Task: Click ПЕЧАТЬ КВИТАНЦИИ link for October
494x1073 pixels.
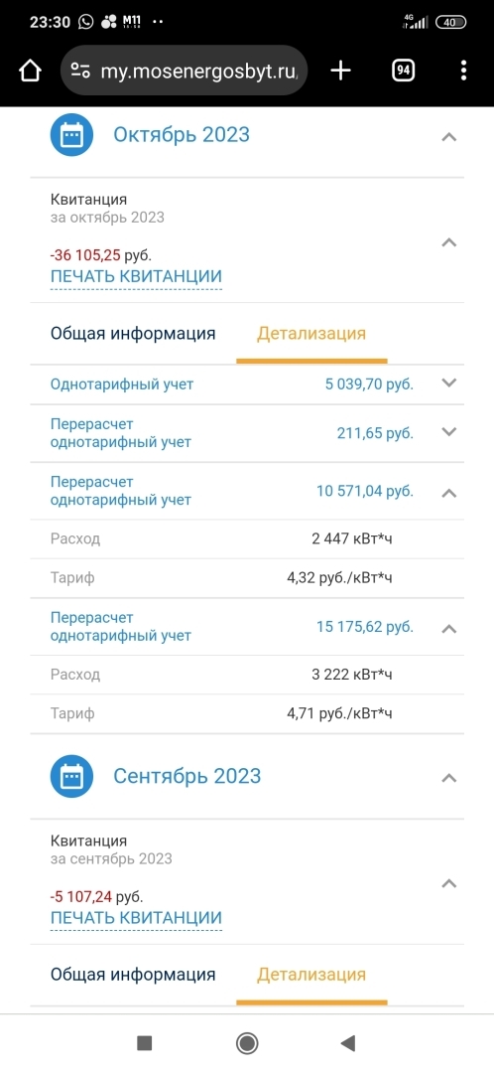Action: (136, 276)
